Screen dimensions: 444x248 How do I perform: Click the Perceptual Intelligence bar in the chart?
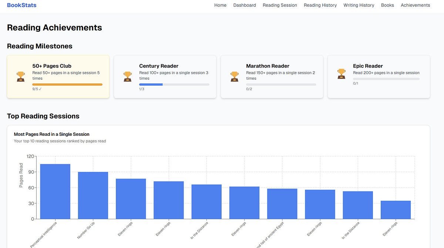coord(55,192)
